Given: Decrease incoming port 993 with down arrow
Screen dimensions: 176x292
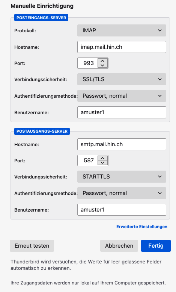Looking at the screenshot, I should tap(102, 65).
